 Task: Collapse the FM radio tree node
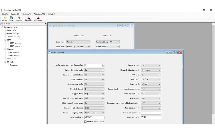(x=5, y=62)
